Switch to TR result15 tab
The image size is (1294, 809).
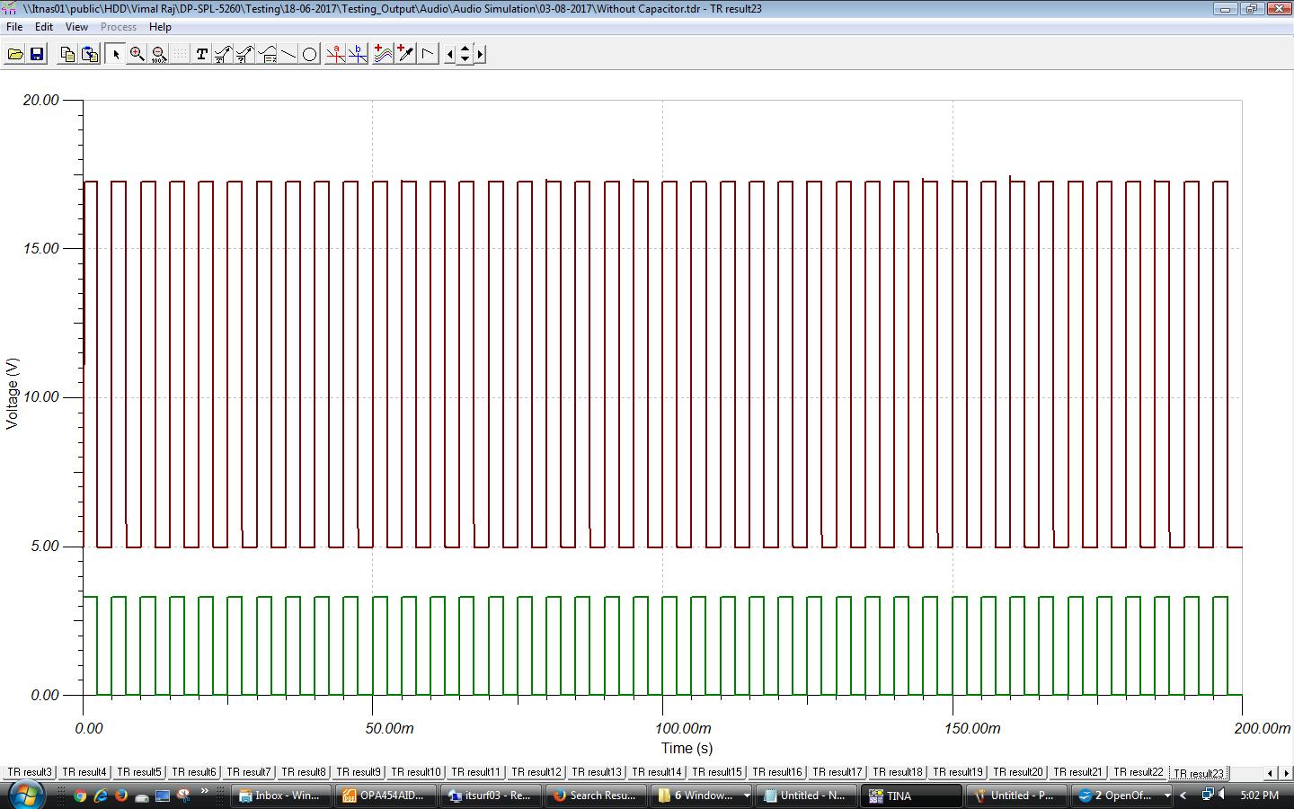[x=717, y=772]
